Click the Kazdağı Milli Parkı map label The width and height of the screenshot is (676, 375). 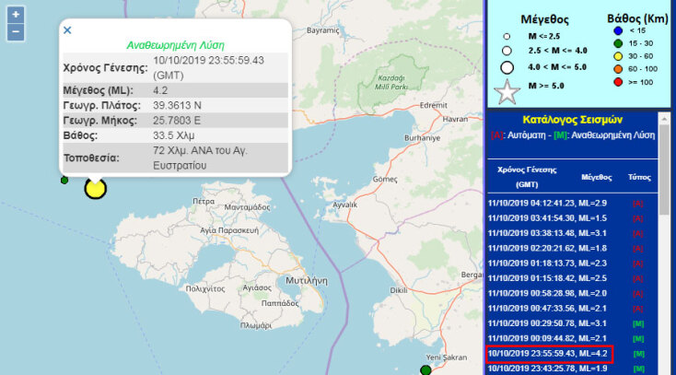[391, 82]
